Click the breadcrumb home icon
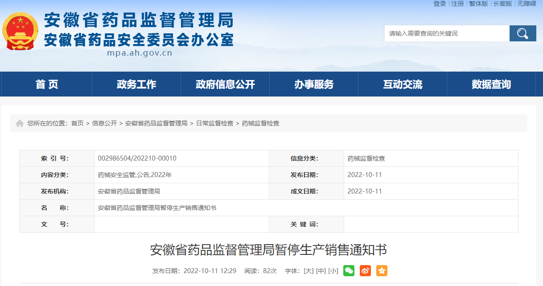The width and height of the screenshot is (543, 286). pos(20,123)
